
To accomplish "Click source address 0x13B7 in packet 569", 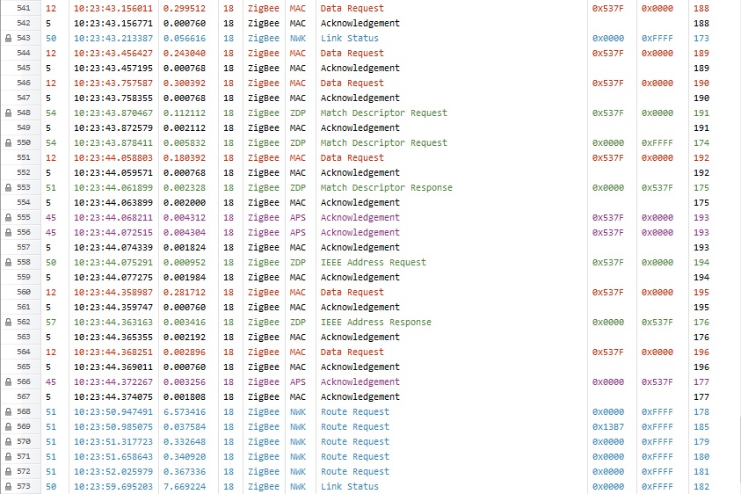I will pyautogui.click(x=607, y=427).
